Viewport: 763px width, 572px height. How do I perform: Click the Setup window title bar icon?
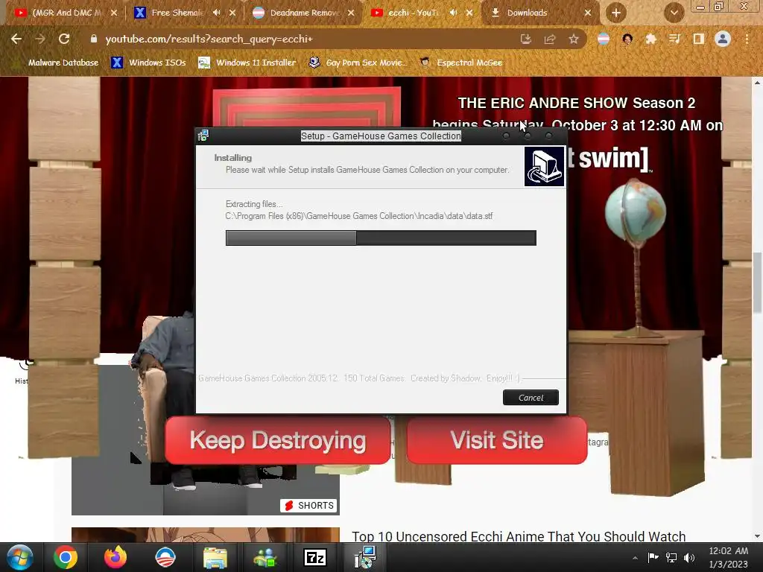click(203, 136)
